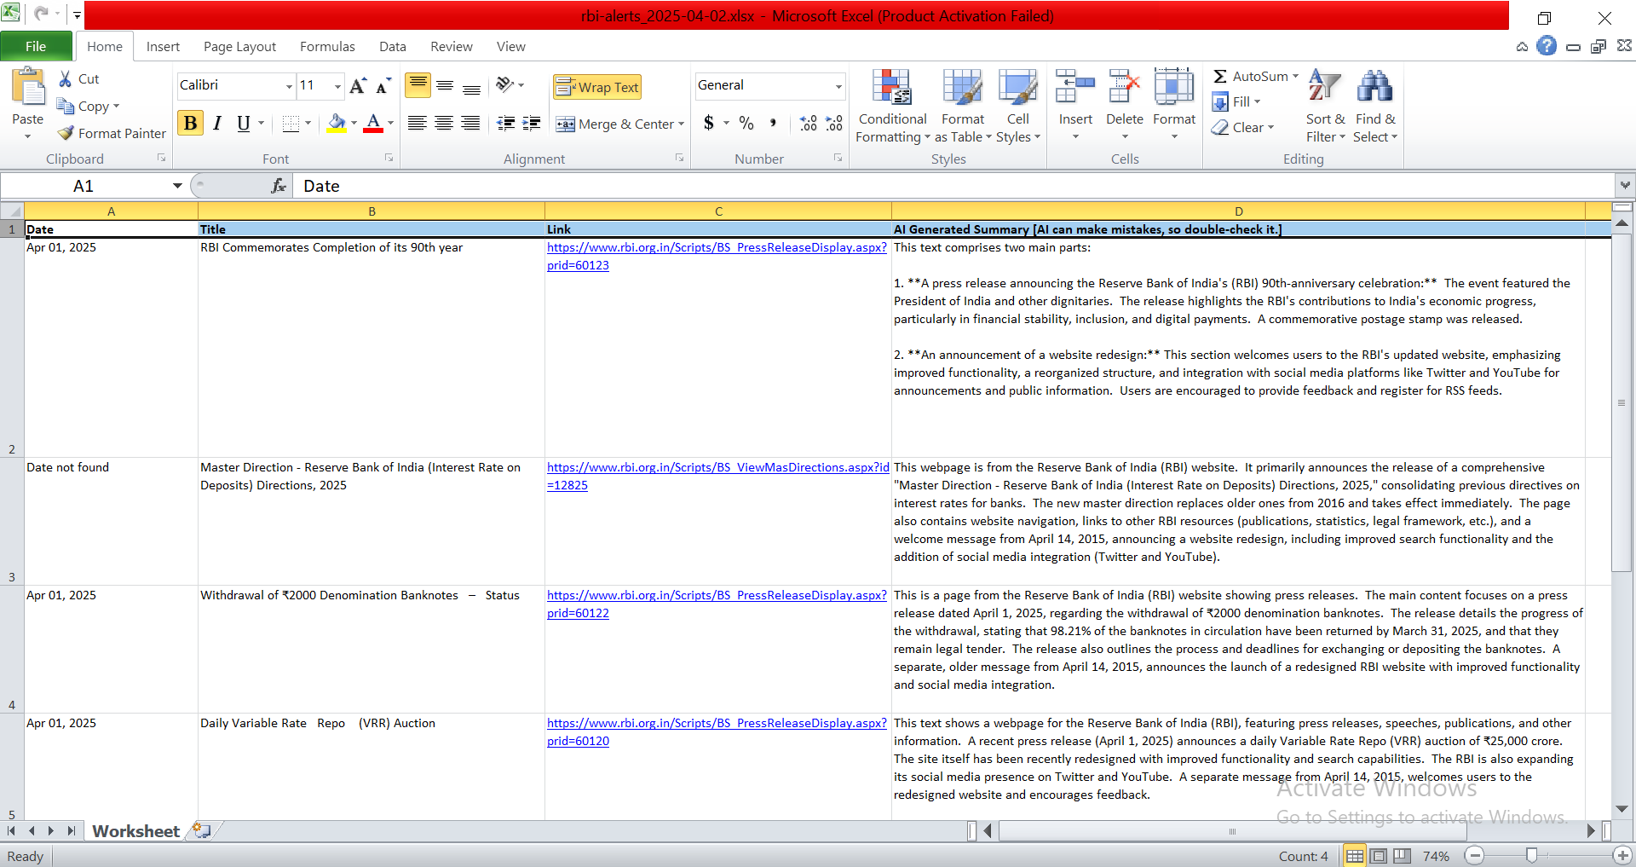Increase the cell indent
The height and width of the screenshot is (867, 1636).
tap(532, 124)
